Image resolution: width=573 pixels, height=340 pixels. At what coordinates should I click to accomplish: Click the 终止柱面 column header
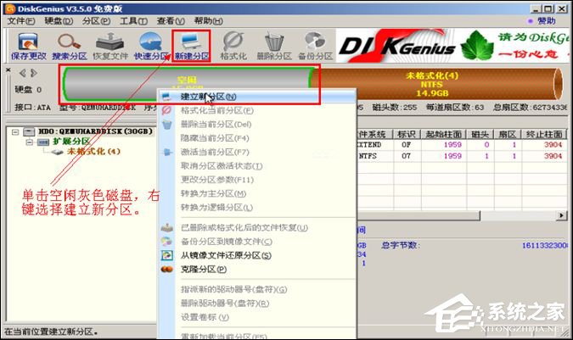point(544,134)
